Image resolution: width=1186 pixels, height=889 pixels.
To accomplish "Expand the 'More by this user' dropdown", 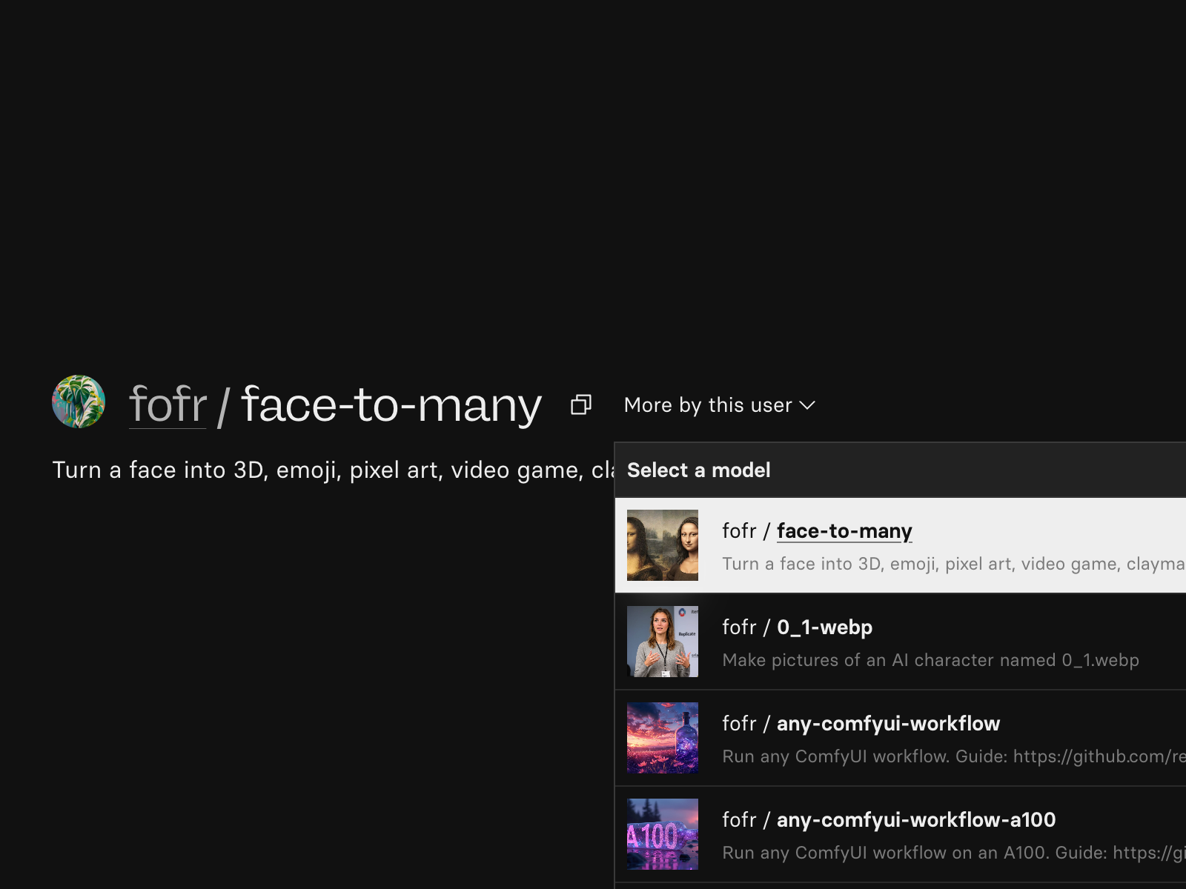I will coord(719,405).
